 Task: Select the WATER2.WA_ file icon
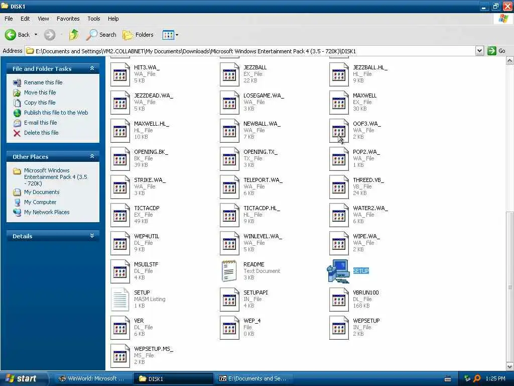tap(339, 216)
